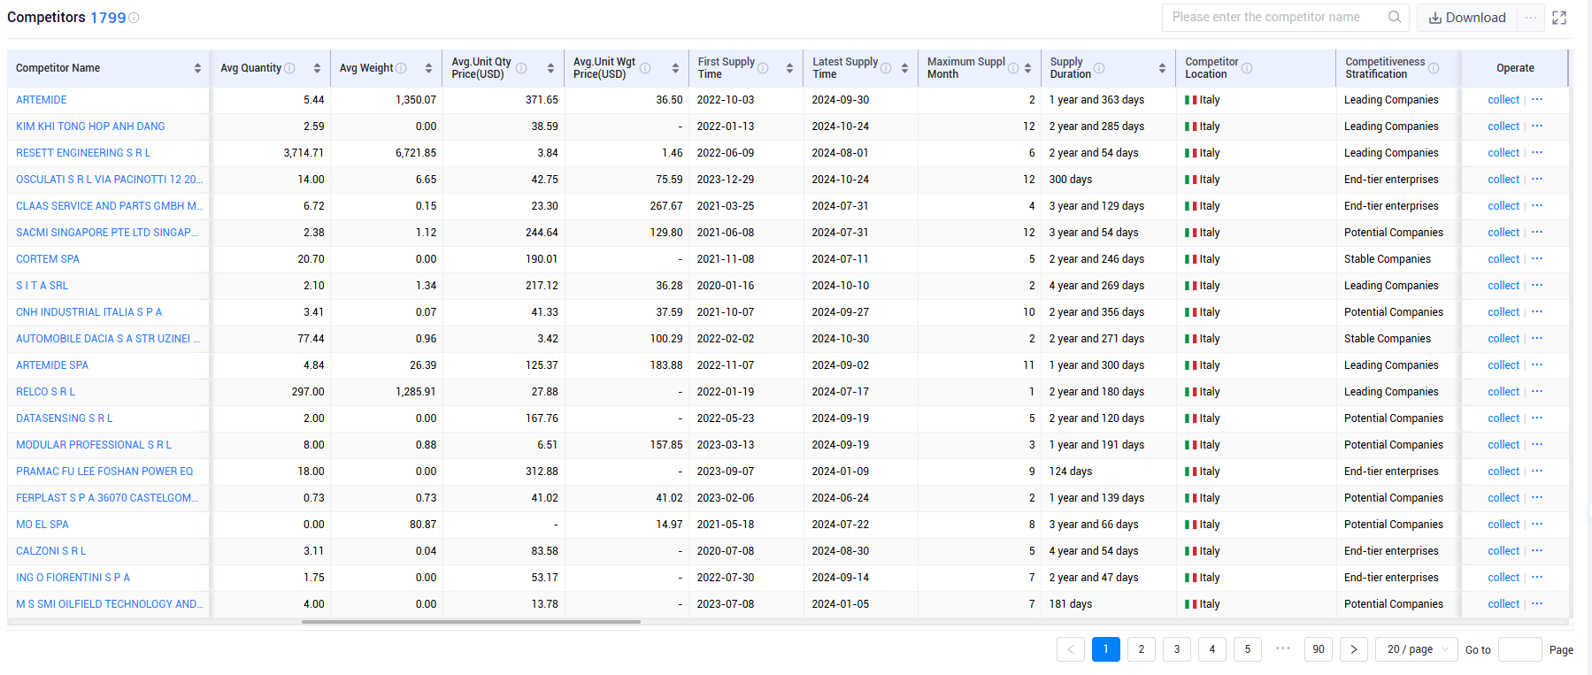
Task: Click first supply date 2023-12-29
Action: [x=726, y=180]
